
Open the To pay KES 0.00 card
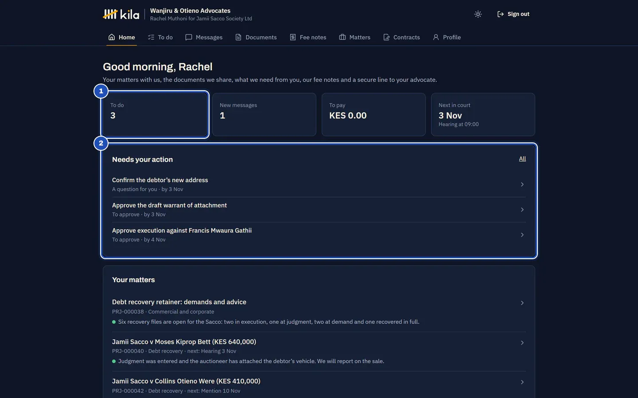point(373,115)
